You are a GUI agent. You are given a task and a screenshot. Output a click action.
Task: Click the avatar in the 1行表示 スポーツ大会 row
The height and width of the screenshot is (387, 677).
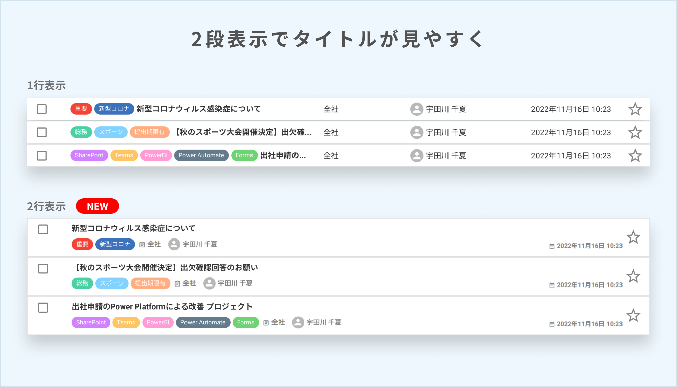pyautogui.click(x=417, y=132)
